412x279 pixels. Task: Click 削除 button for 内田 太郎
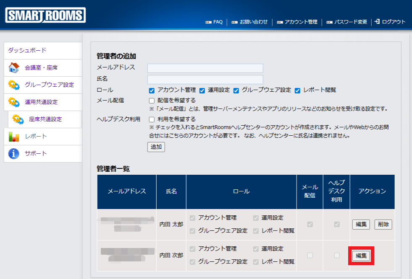pyautogui.click(x=383, y=225)
